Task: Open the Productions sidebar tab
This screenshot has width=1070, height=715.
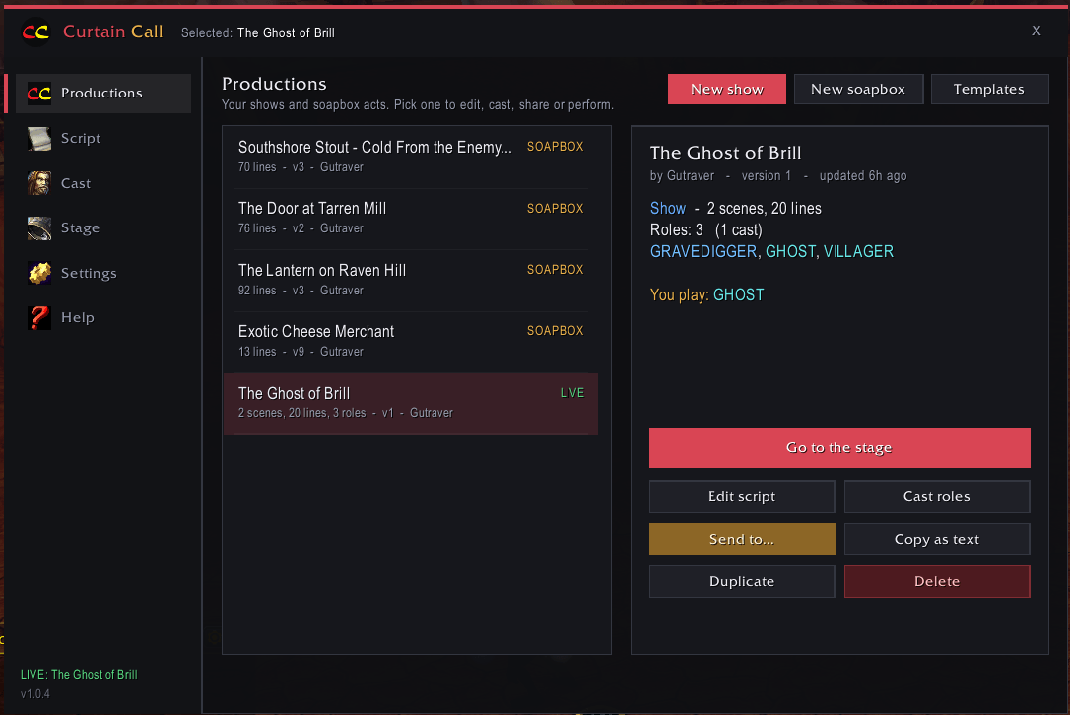Action: 103,94
